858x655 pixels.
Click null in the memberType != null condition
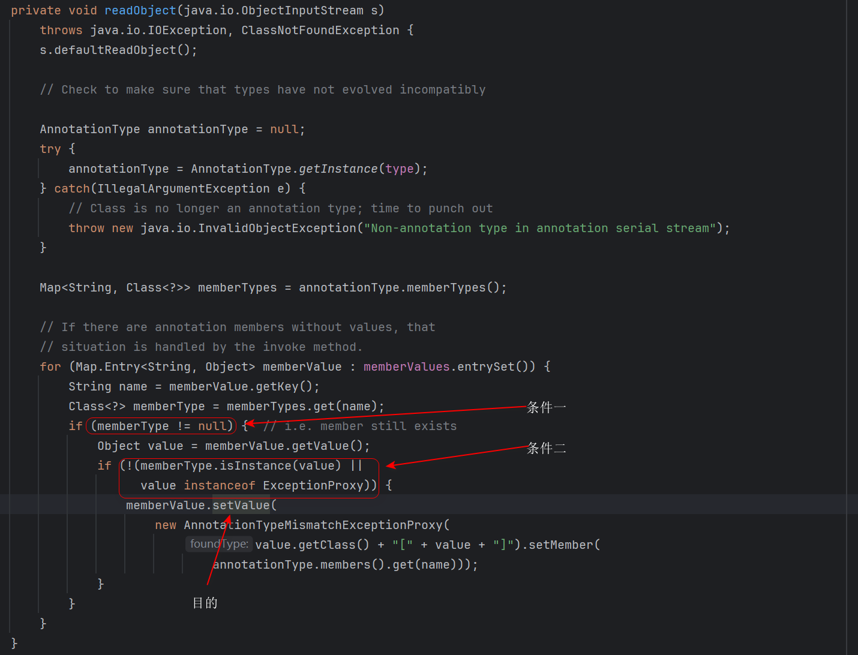[212, 426]
